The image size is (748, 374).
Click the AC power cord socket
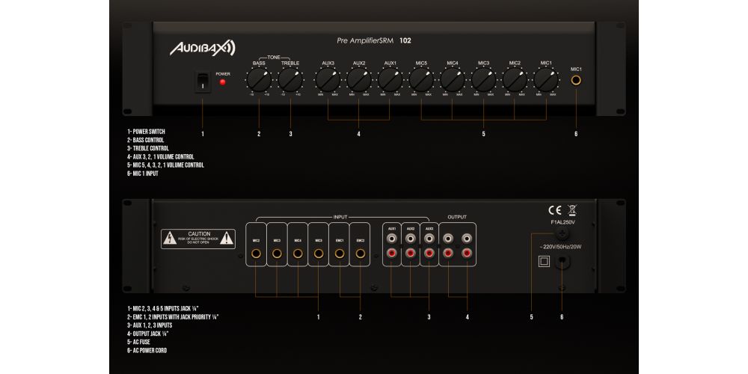(562, 262)
